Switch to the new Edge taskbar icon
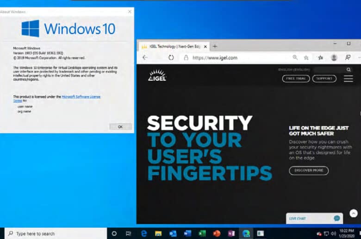 pyautogui.click(x=246, y=233)
